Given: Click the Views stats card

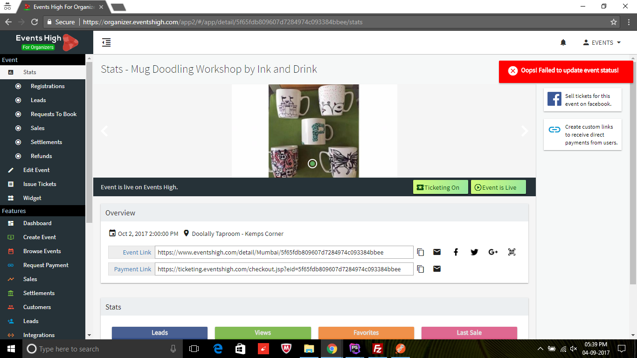Looking at the screenshot, I should [x=263, y=333].
